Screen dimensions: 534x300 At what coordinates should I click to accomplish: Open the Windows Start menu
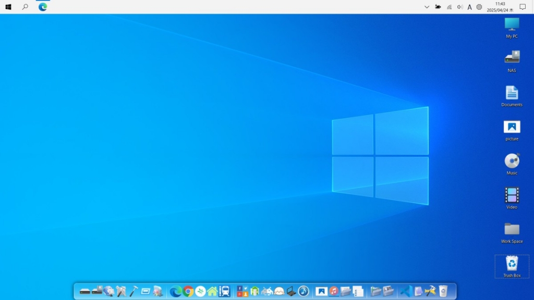[x=8, y=7]
